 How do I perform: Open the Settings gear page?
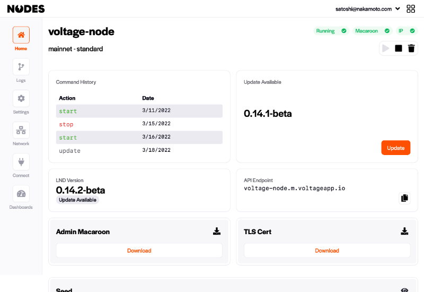(21, 99)
